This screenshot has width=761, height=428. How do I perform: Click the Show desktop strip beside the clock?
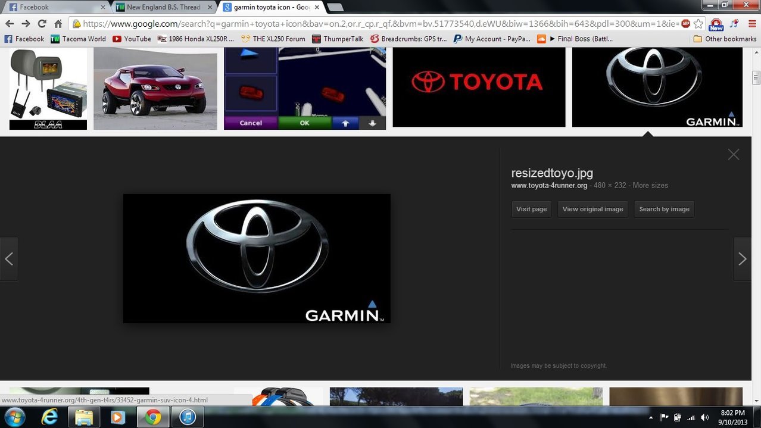point(757,417)
